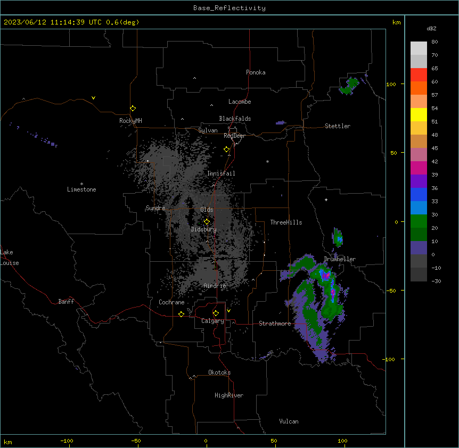The image size is (459, 448).
Task: Click the dark gray -10 dBZ legend swatch
Action: tap(419, 275)
